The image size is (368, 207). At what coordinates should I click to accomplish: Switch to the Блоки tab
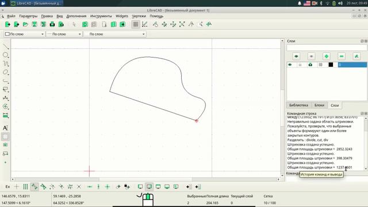pos(319,105)
